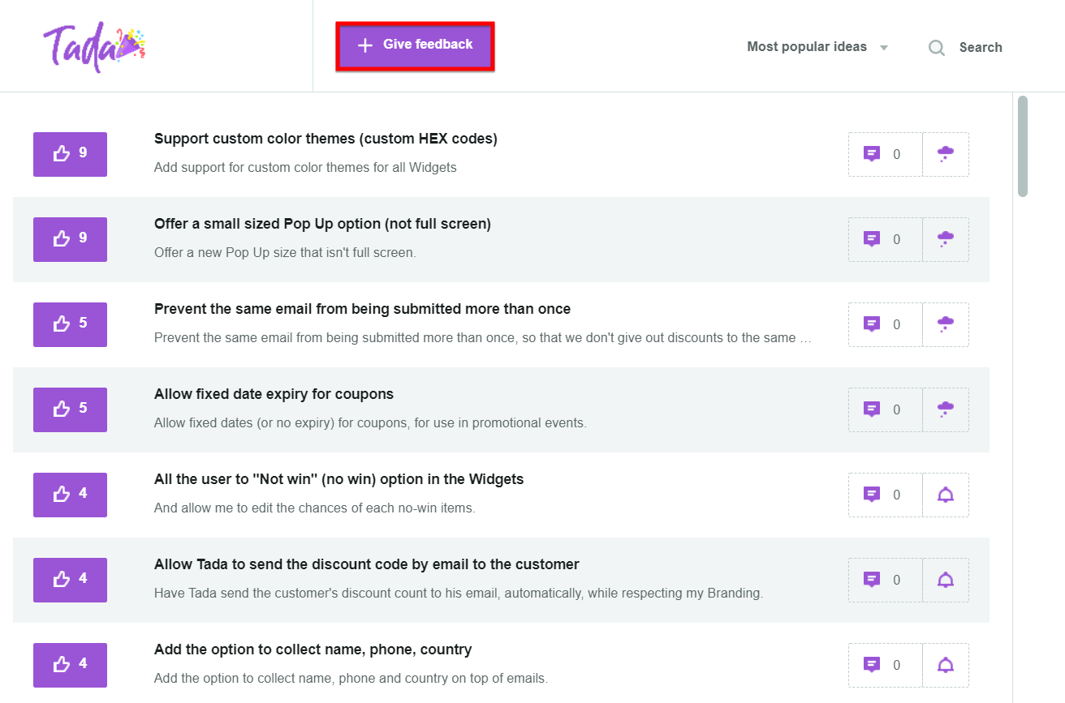Open comments for 'Add the option to collect name'

click(886, 665)
